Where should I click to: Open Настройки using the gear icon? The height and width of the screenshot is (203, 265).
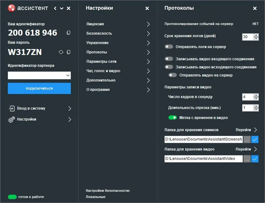[11, 119]
